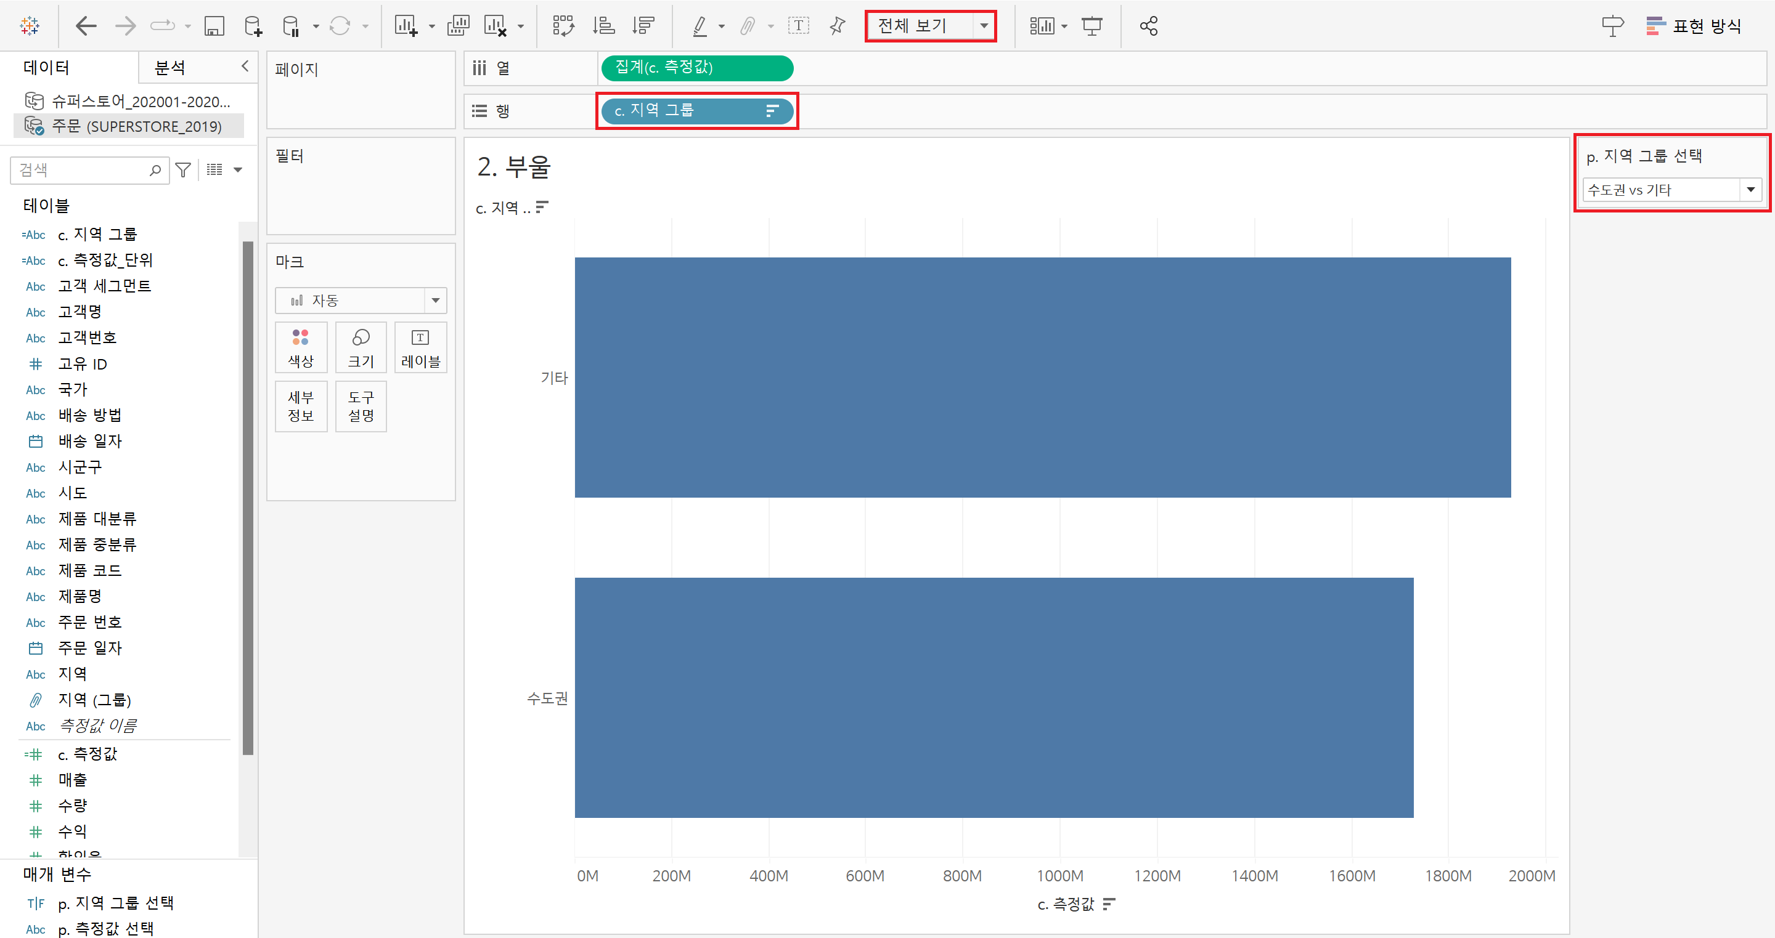Click the Save icon in toolbar
The height and width of the screenshot is (938, 1775).
point(214,26)
